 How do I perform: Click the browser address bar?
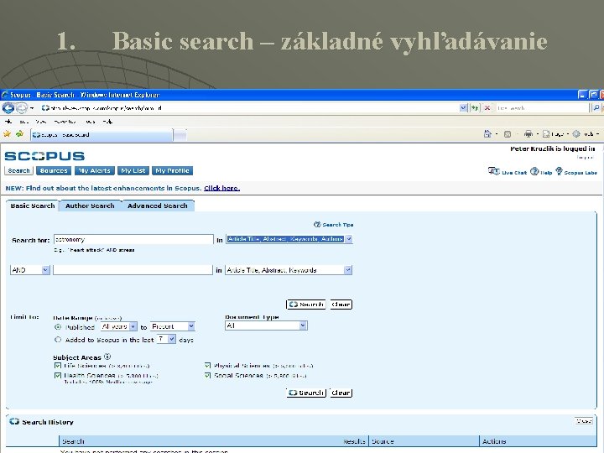(x=250, y=108)
